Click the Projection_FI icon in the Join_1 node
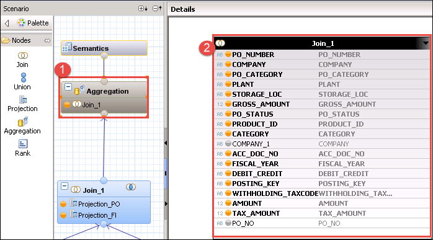Image resolution: width=433 pixels, height=240 pixels. point(73,214)
